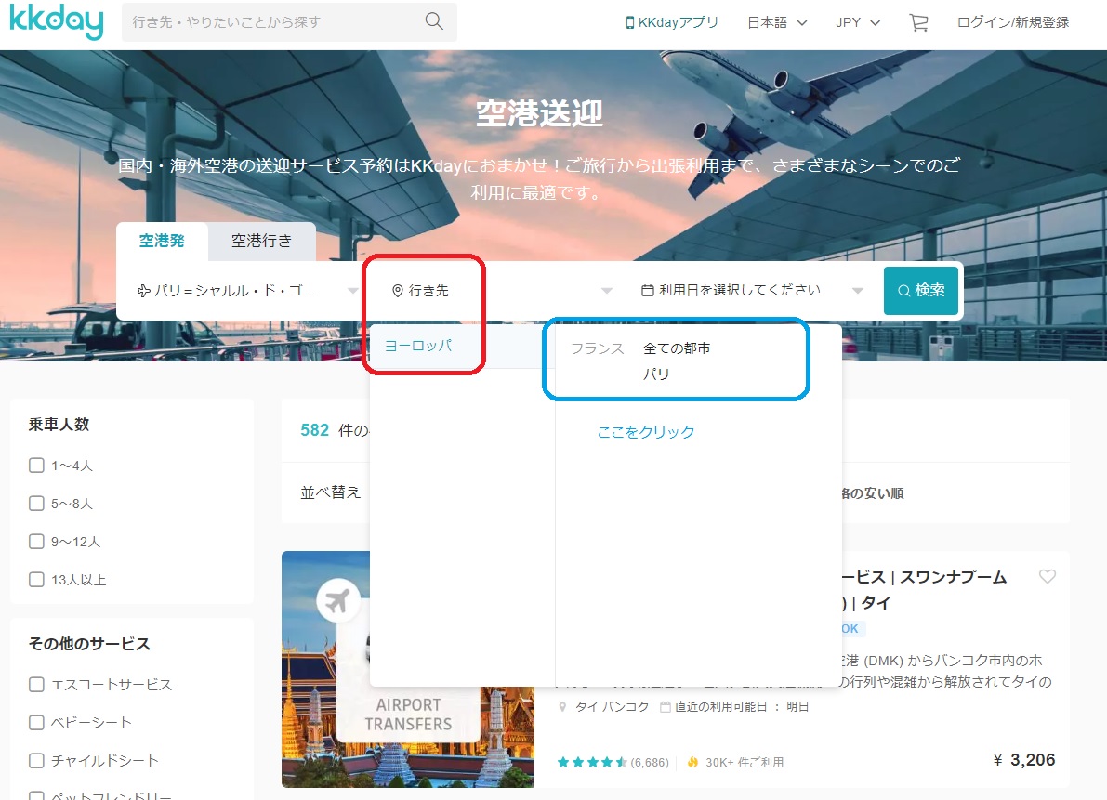
Task: Open the shopping cart
Action: (x=918, y=22)
